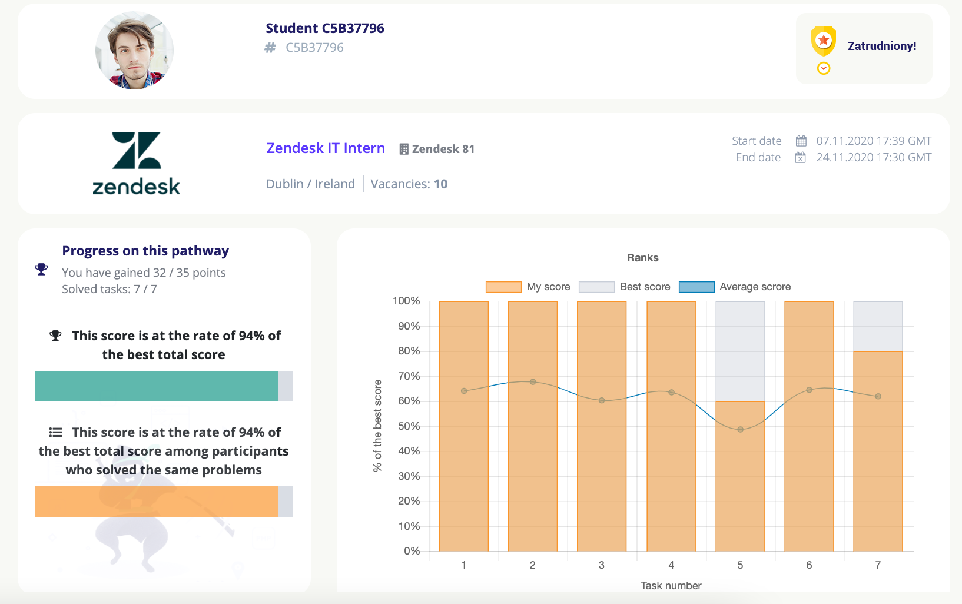Click the hash icon beside student ID
Viewport: 962px width, 604px height.
[270, 48]
